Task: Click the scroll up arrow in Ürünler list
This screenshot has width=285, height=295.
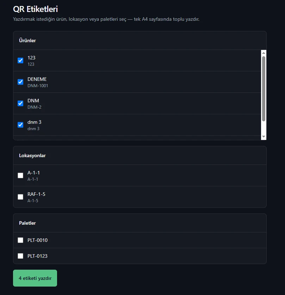Action: coord(264,53)
